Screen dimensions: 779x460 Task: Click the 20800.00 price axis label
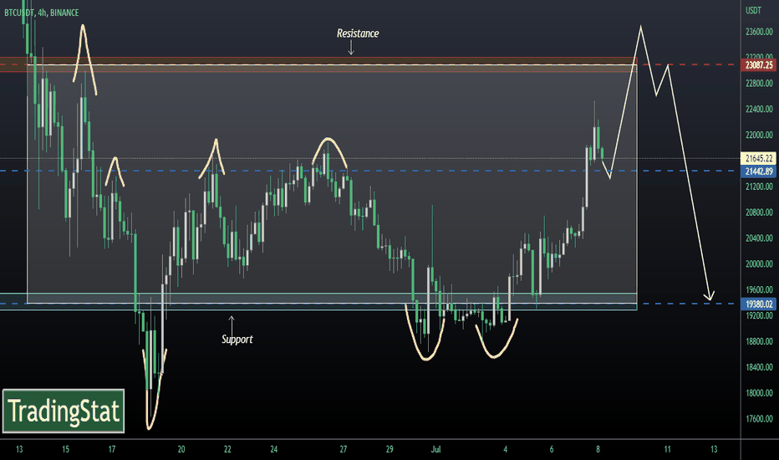coord(759,212)
